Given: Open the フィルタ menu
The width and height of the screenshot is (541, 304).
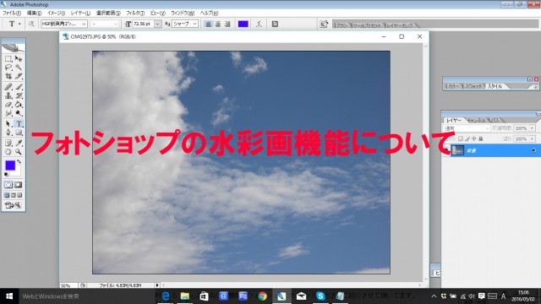Looking at the screenshot, I should click(x=135, y=14).
